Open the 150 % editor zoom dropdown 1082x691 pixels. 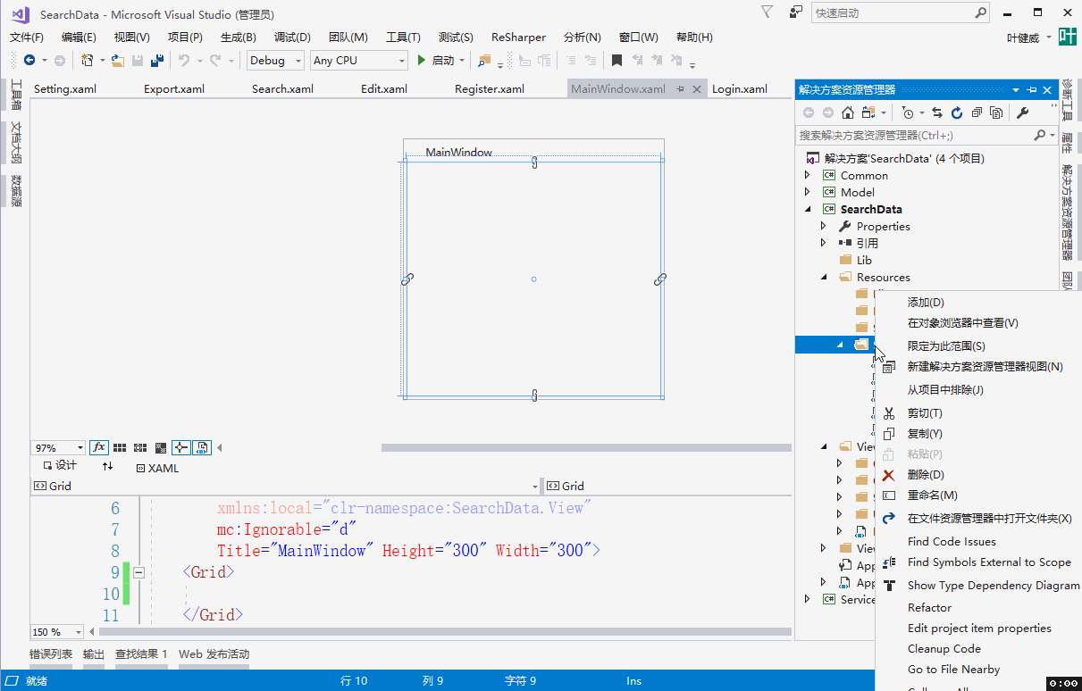(x=57, y=632)
